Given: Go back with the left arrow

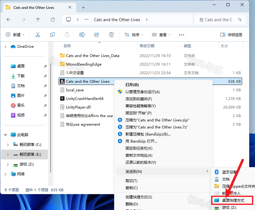Looking at the screenshot, I should [9, 20].
